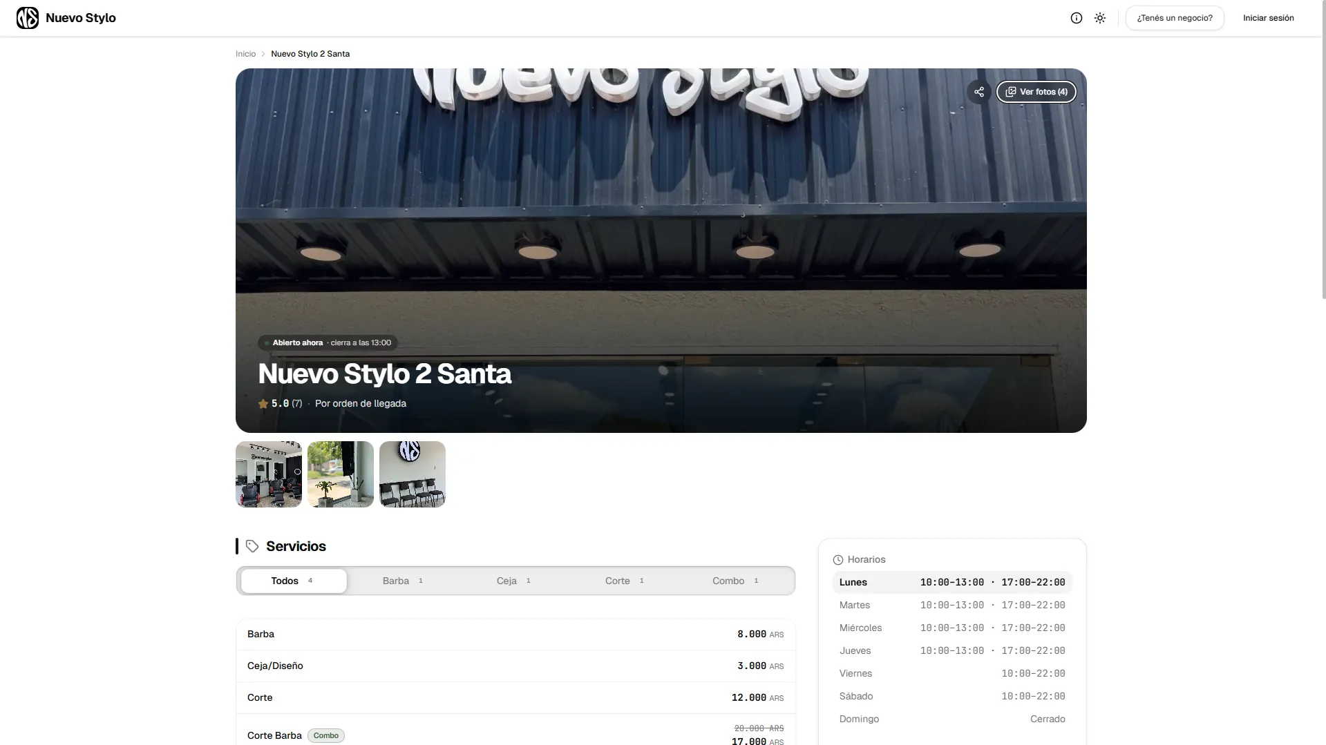Image resolution: width=1326 pixels, height=745 pixels.
Task: Click the share icon on cover photo
Action: click(x=979, y=92)
